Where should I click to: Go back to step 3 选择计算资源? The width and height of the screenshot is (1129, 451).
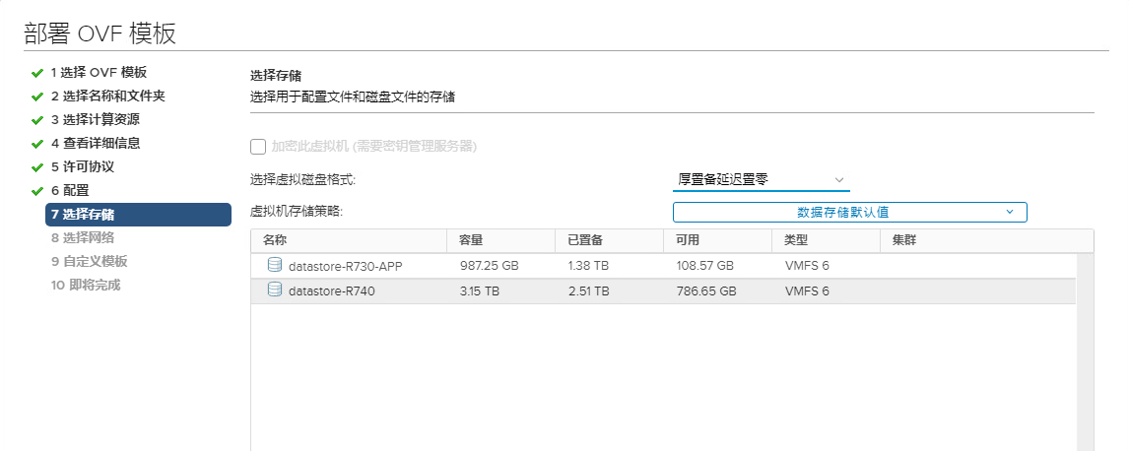95,120
